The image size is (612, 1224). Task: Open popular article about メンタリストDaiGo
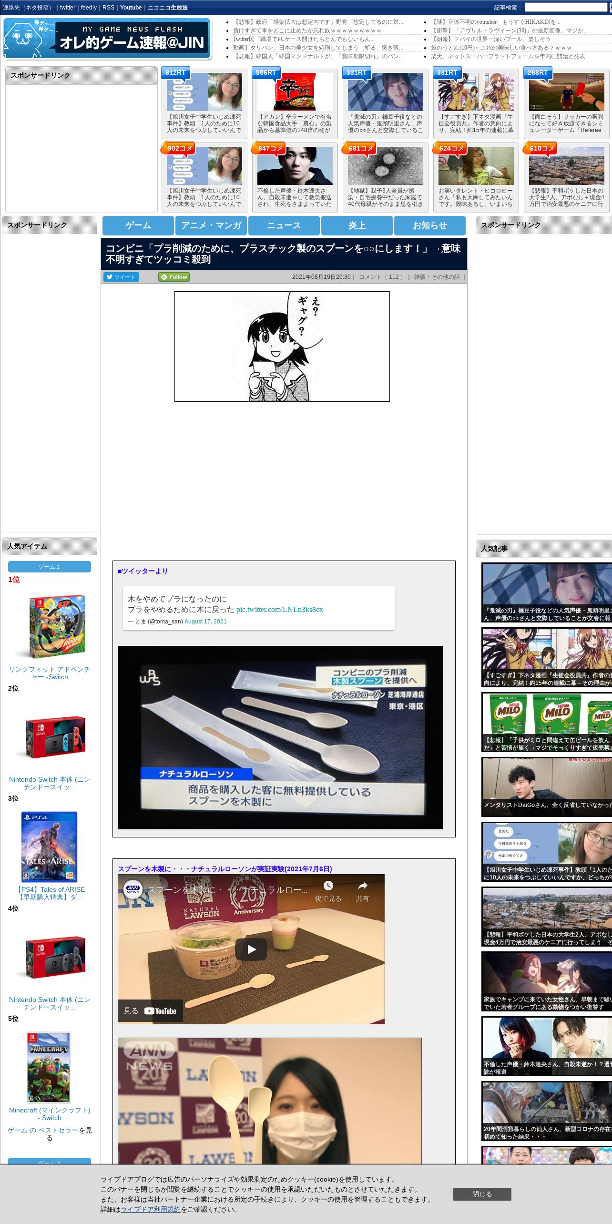click(x=547, y=787)
